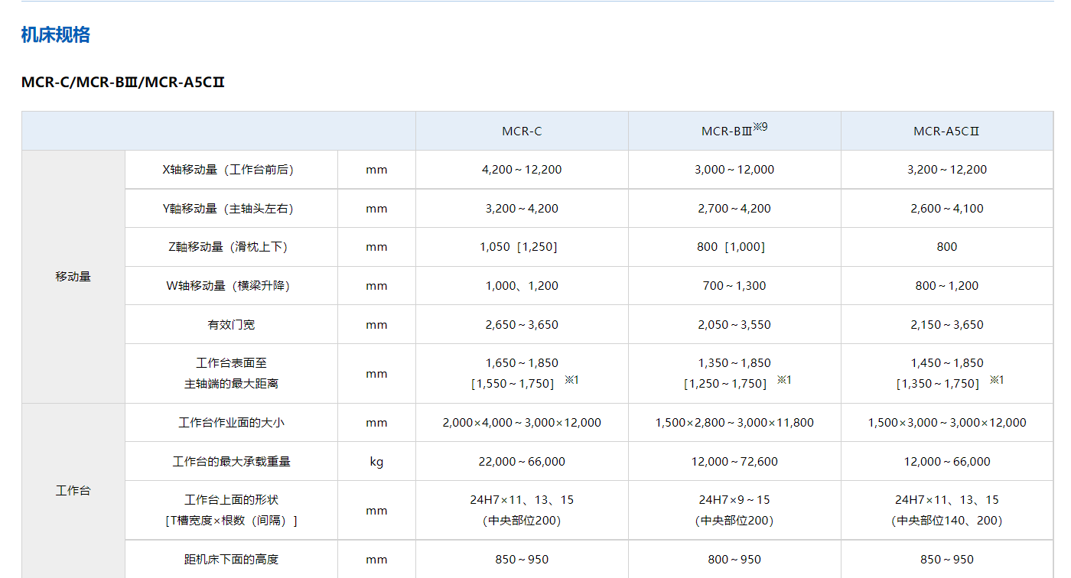Click the text （中央部位140、200）

(947, 521)
